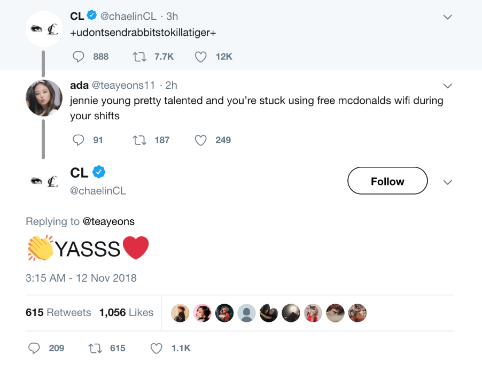Reply to ada's tweet about jennie
The width and height of the screenshot is (482, 370).
click(x=79, y=140)
